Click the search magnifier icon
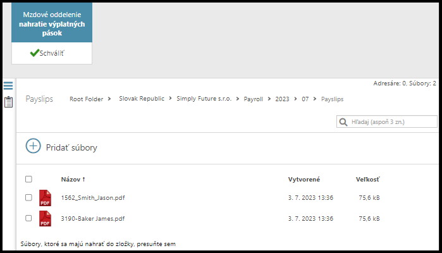Image resolution: width=442 pixels, height=253 pixels. pos(343,121)
